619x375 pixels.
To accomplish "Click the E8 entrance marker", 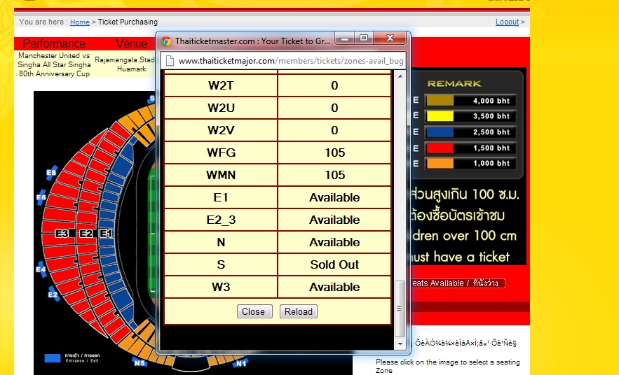I will pos(51,173).
